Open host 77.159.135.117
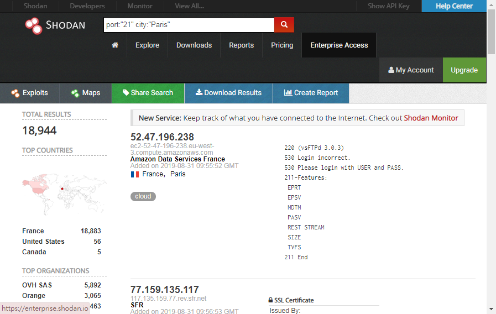 (x=164, y=289)
